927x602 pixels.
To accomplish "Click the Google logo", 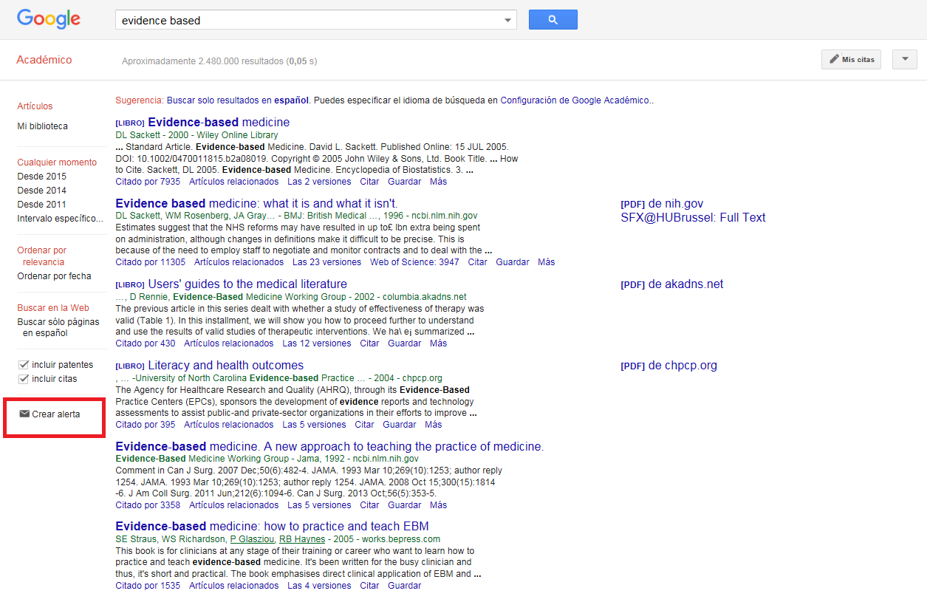I will tap(49, 19).
